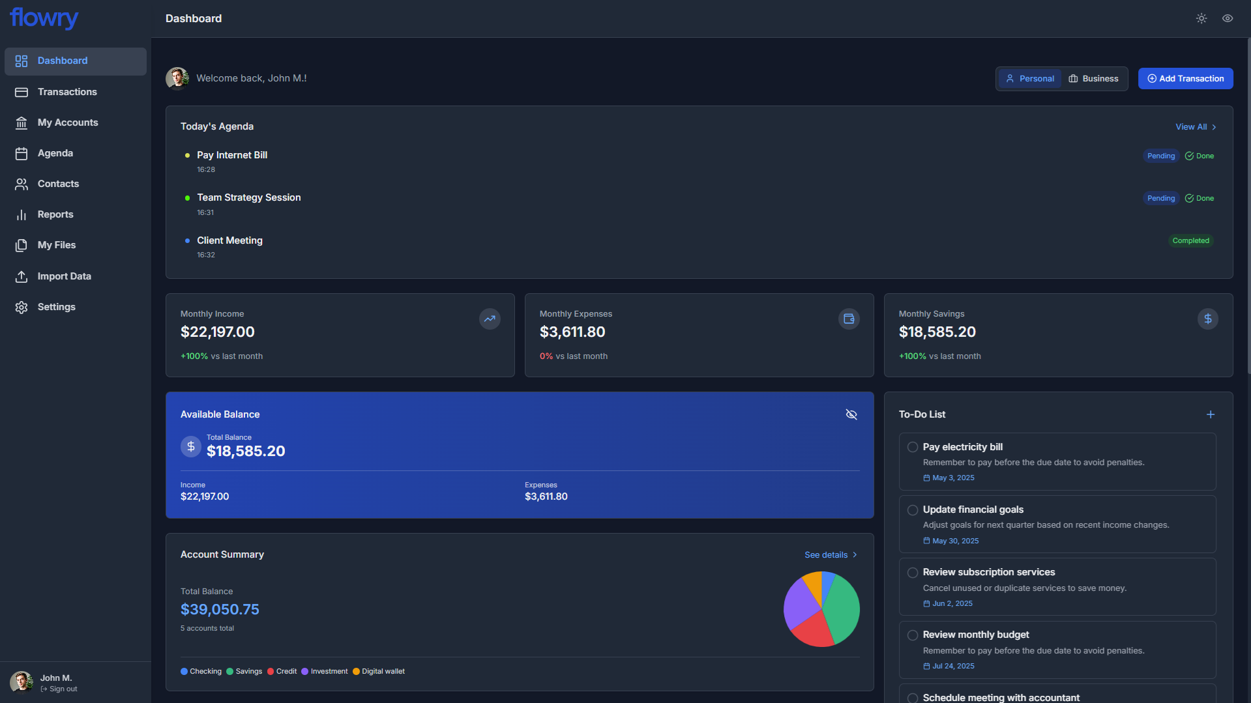Mark Pay Internet Bill as Done
1251x703 pixels.
click(x=1199, y=156)
